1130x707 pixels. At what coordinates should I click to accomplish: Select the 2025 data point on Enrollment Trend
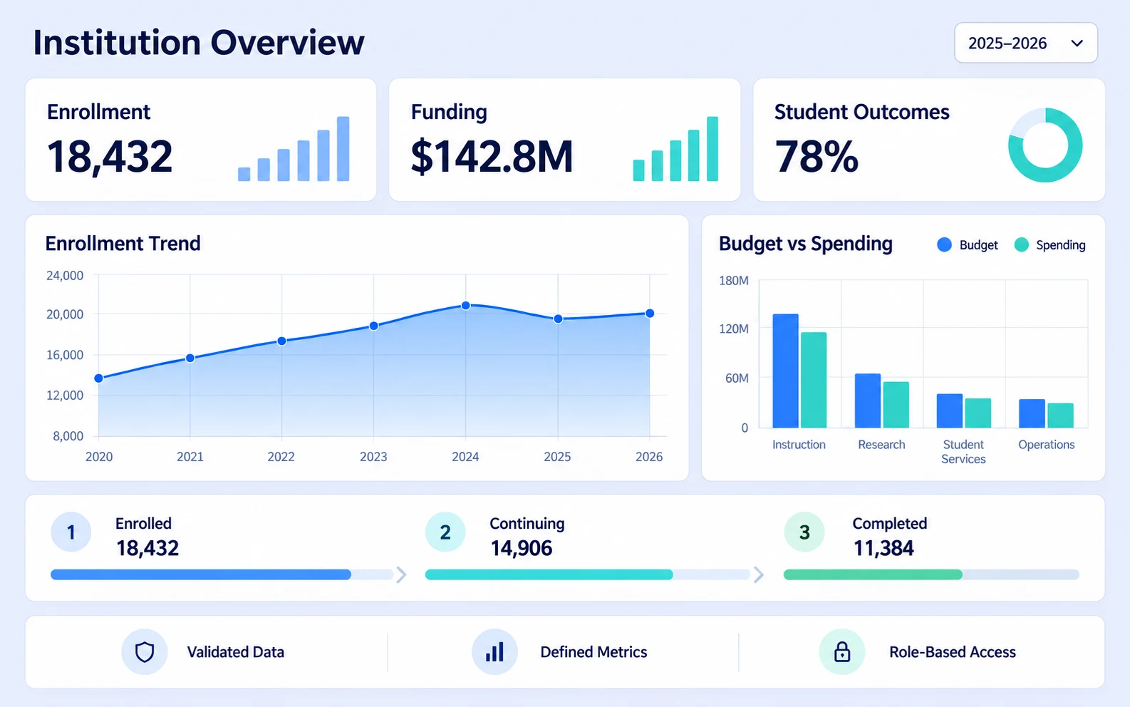point(558,319)
